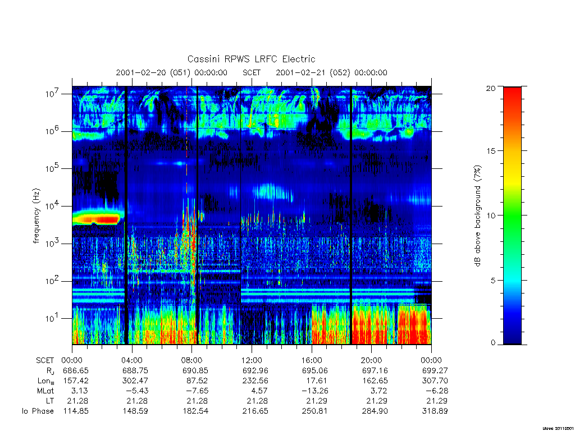The height and width of the screenshot is (431, 575).
Task: Click the 'Io Phase' row label
Action: tap(38, 411)
